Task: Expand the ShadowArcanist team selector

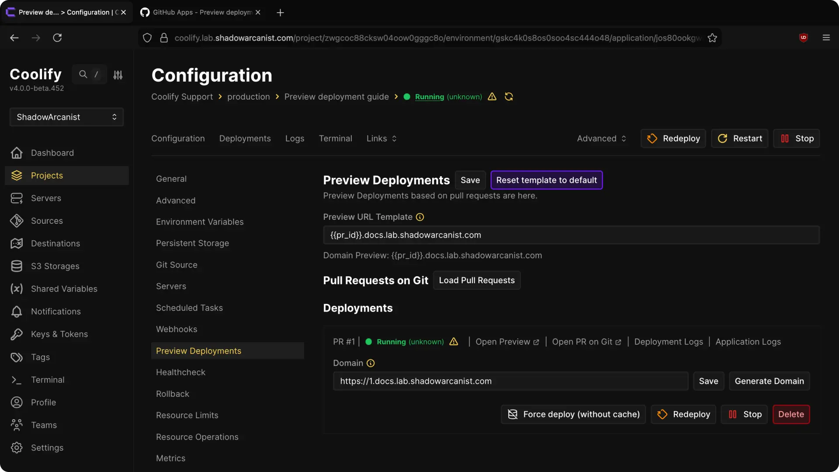Action: pyautogui.click(x=66, y=117)
